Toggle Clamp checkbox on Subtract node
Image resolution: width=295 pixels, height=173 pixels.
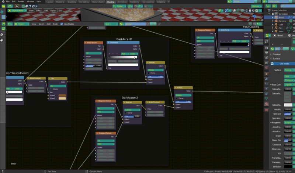pos(125,113)
